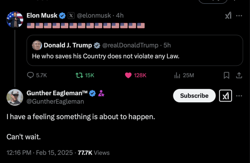Unlike the post with 128K likes
Viewport: 250px width, 163px height.
136,75
